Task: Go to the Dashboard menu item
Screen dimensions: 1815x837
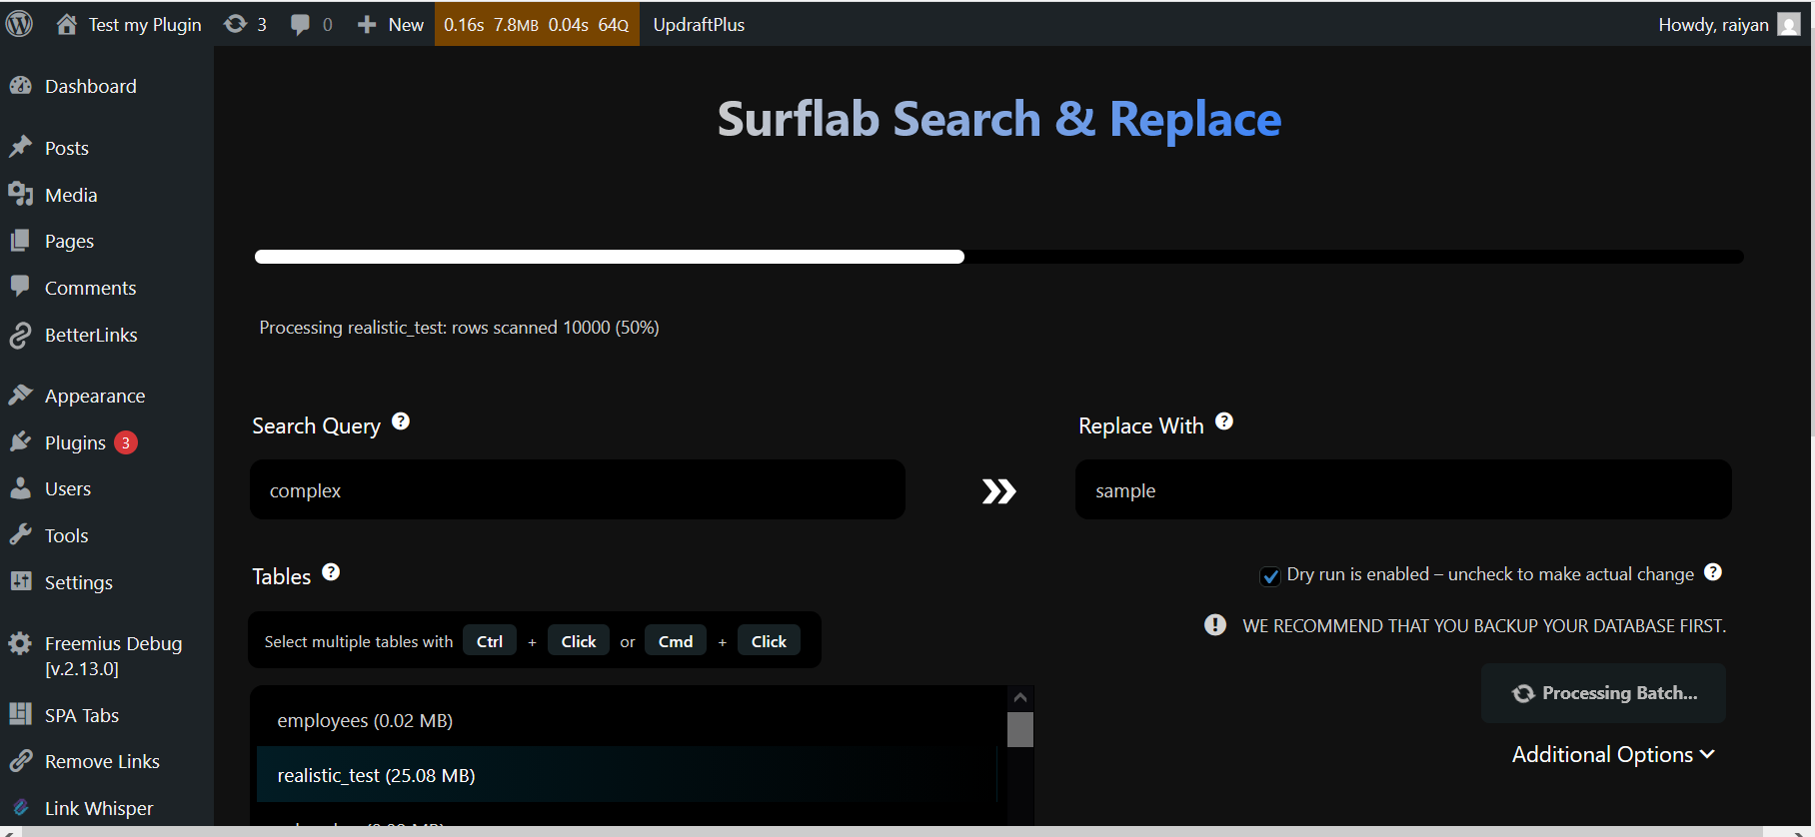Action: (x=91, y=87)
